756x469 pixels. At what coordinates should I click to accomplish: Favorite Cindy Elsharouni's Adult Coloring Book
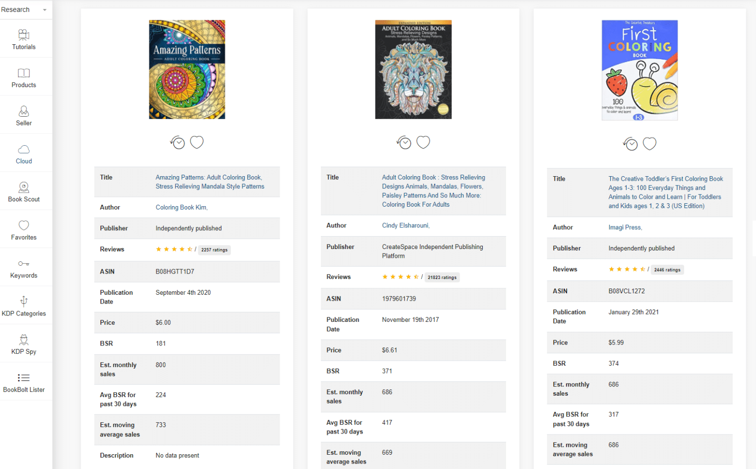pyautogui.click(x=423, y=142)
